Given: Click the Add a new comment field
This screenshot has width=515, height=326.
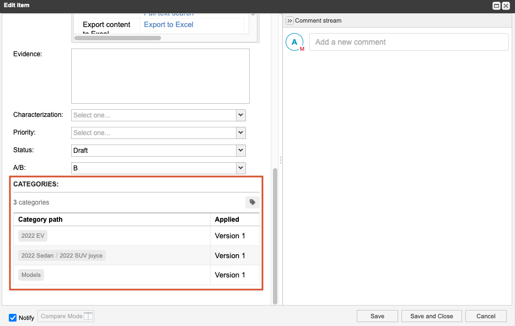Looking at the screenshot, I should pyautogui.click(x=409, y=42).
